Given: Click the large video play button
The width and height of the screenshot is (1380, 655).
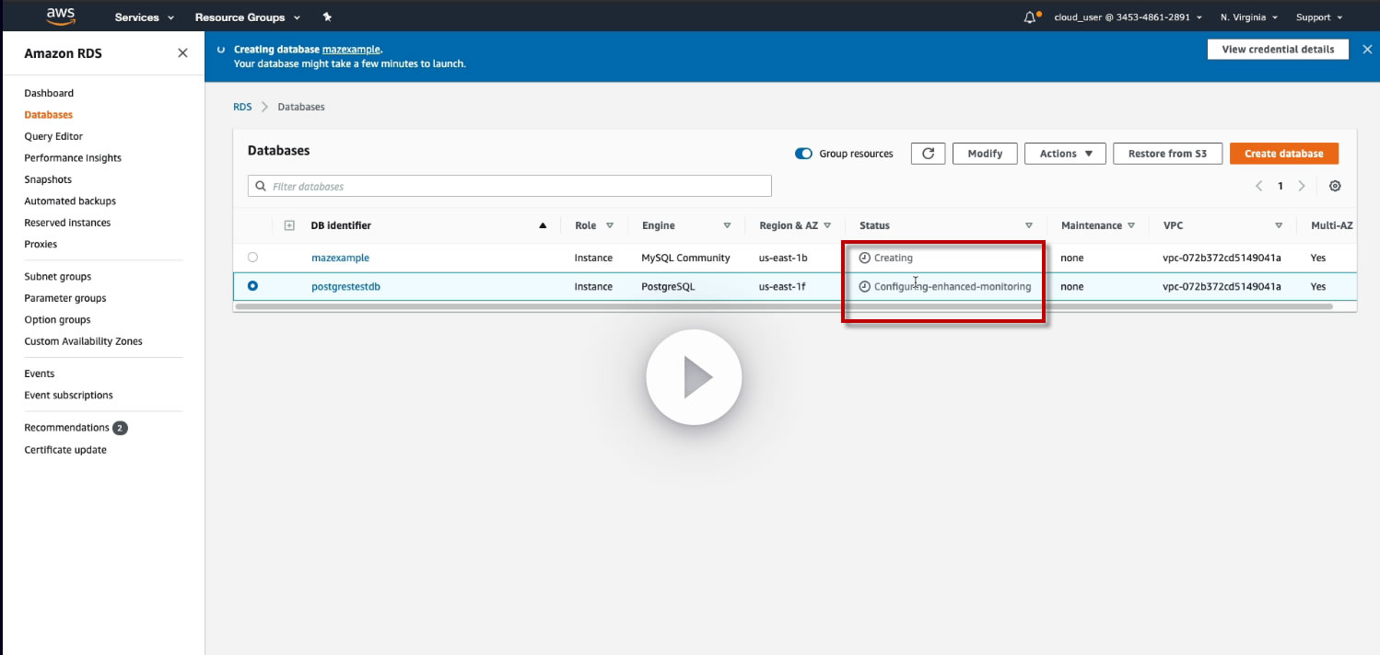Looking at the screenshot, I should tap(694, 377).
